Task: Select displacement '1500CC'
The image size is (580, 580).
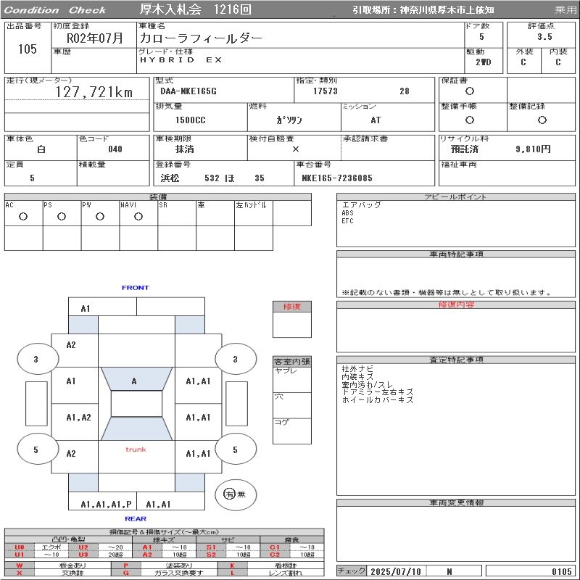Action: [191, 120]
